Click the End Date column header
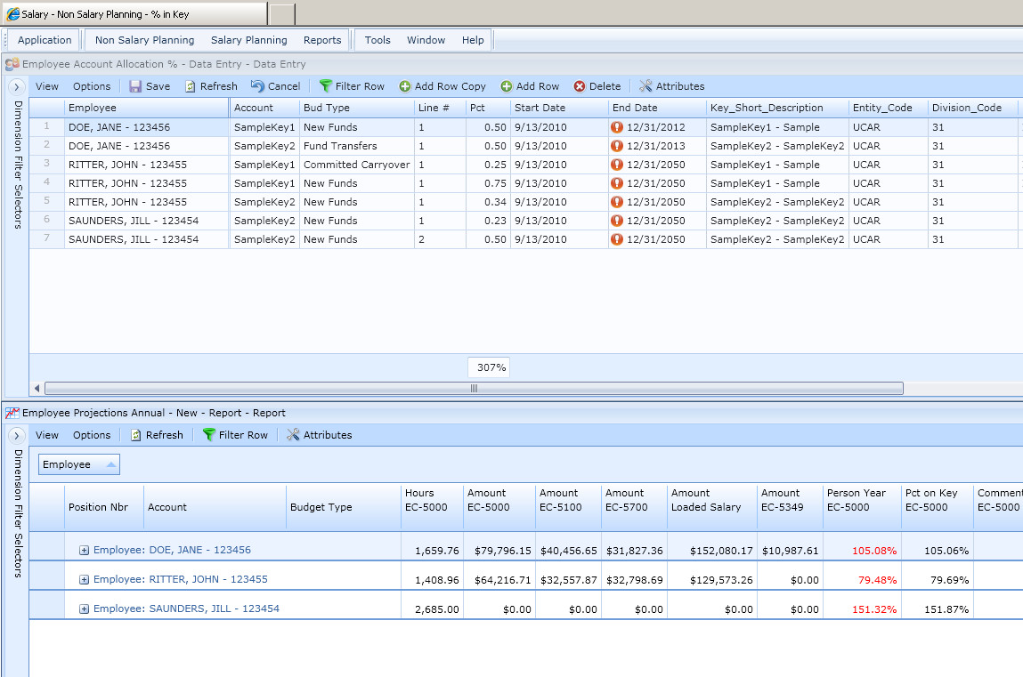This screenshot has width=1023, height=677. 657,108
